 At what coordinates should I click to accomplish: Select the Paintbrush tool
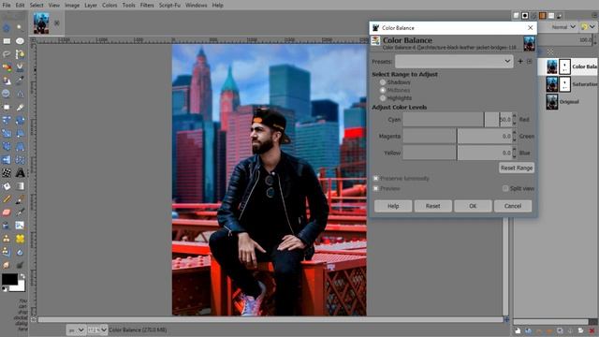[20, 199]
